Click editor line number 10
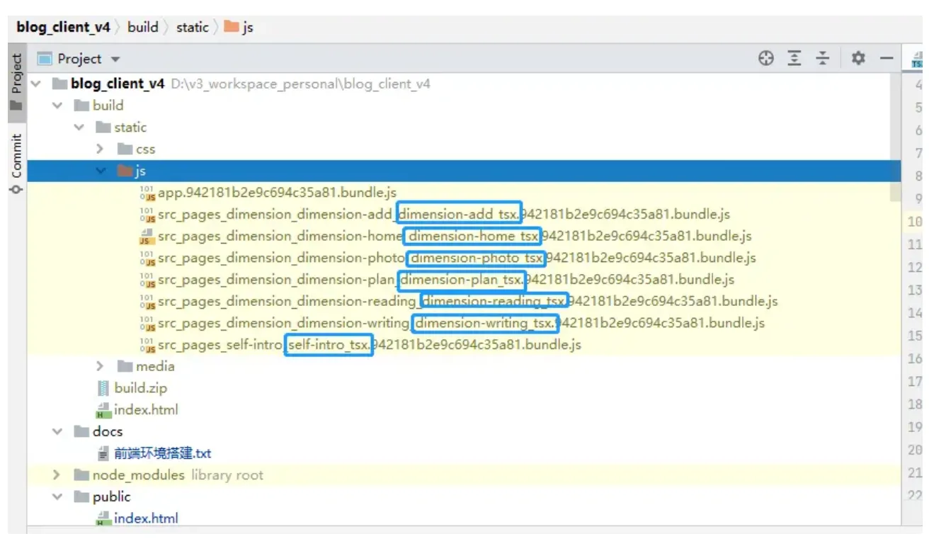Screen dimensions: 929x541 915,222
